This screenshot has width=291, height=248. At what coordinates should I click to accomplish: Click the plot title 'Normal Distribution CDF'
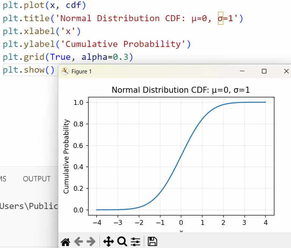click(x=181, y=90)
